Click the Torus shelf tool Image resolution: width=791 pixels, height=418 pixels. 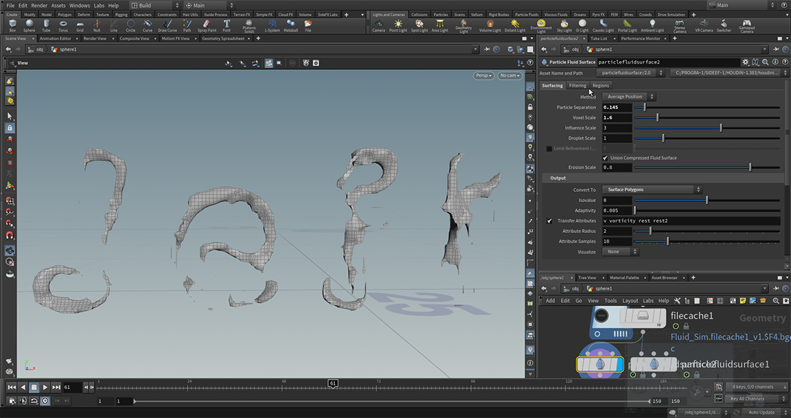63,25
